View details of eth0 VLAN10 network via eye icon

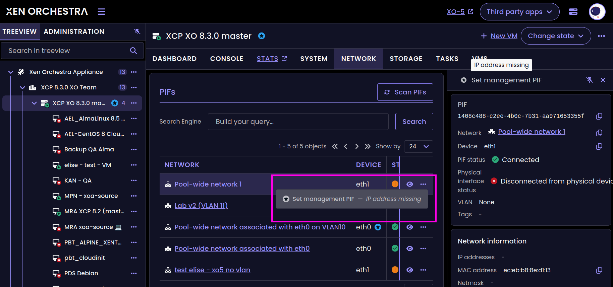[x=410, y=227]
